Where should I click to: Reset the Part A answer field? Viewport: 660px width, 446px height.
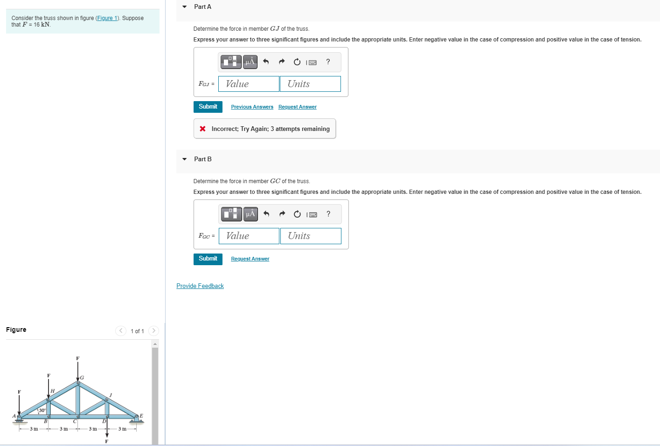[297, 62]
